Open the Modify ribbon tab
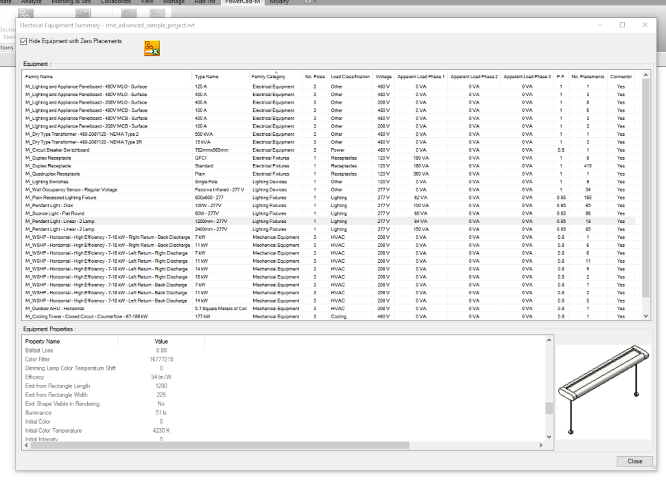 pos(279,1)
